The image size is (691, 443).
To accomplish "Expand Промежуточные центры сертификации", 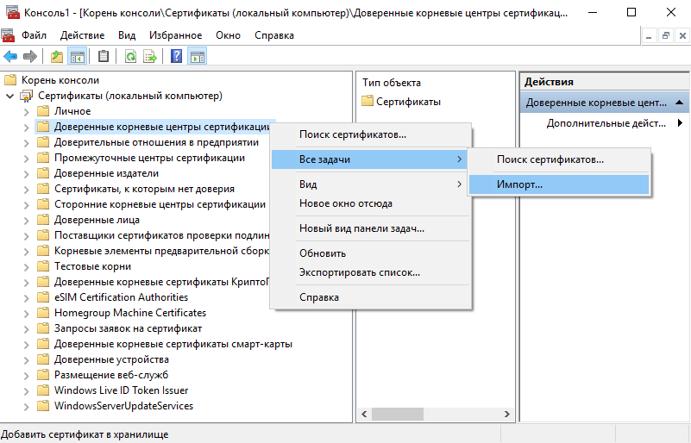I will pos(27,158).
